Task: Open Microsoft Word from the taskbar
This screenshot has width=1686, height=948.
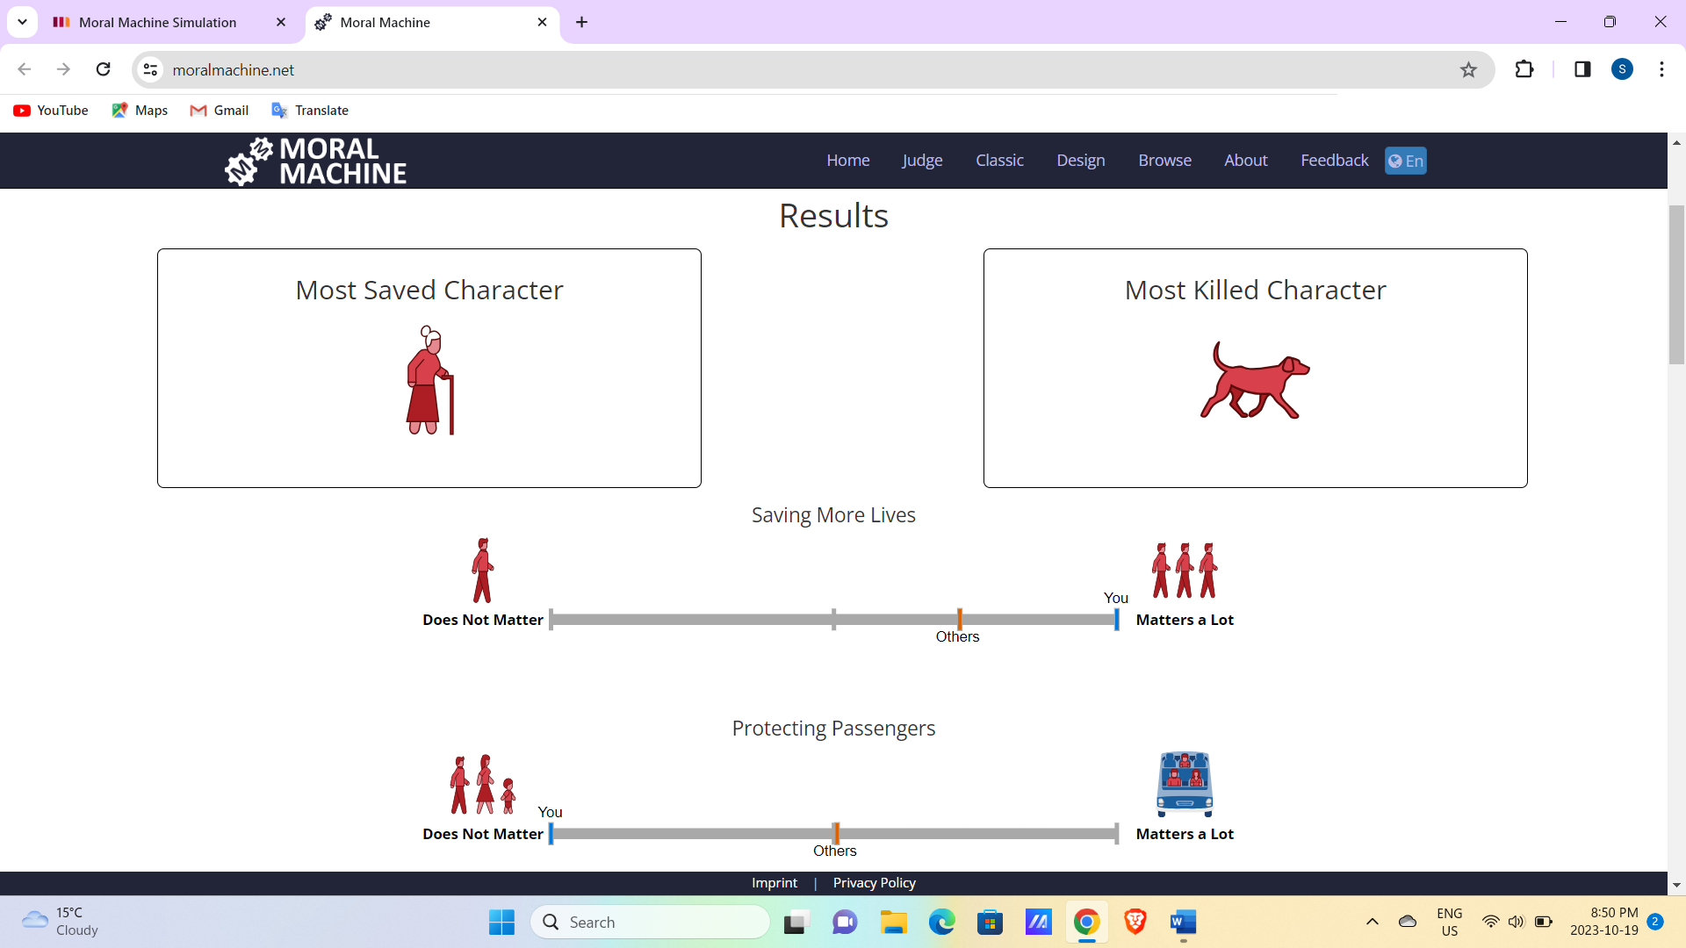Action: click(1183, 922)
